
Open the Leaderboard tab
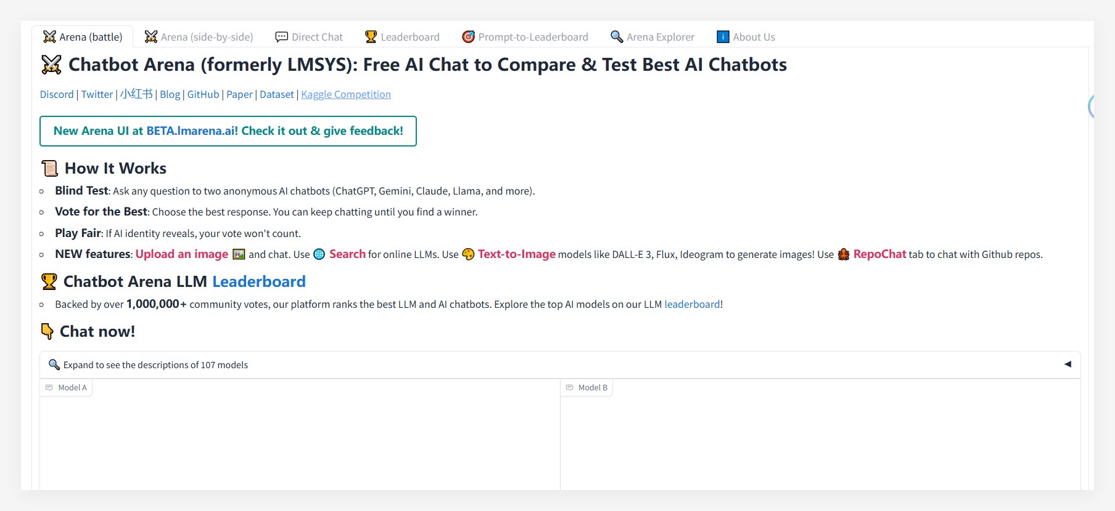point(402,37)
